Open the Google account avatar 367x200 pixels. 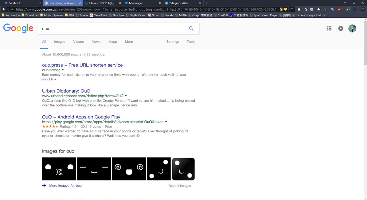(x=352, y=28)
